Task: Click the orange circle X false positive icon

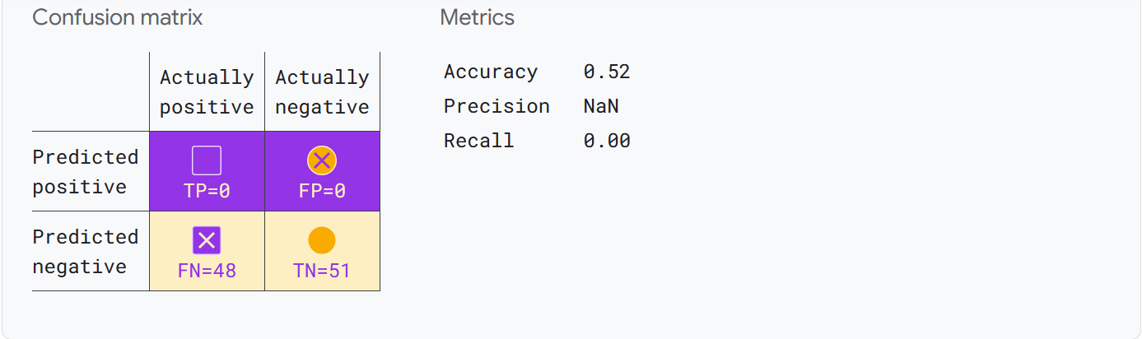Action: pos(322,160)
